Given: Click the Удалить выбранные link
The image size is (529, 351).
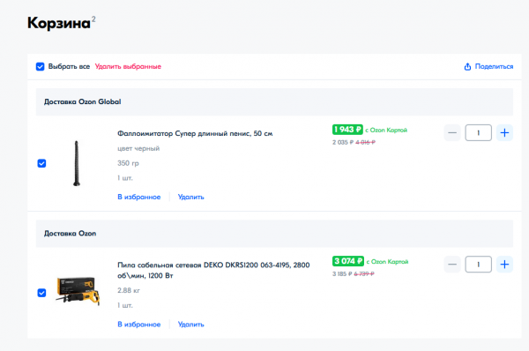Looking at the screenshot, I should [x=128, y=66].
